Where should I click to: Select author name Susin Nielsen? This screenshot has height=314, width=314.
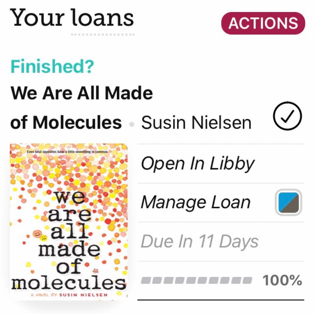196,123
